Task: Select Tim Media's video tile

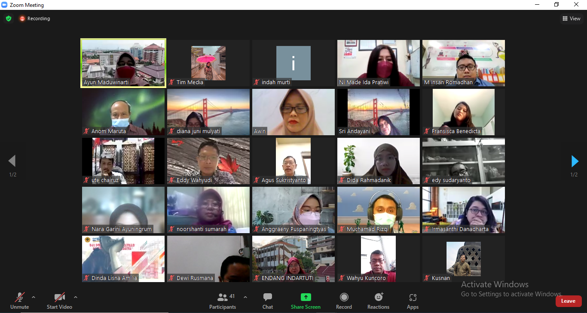Action: pos(208,63)
